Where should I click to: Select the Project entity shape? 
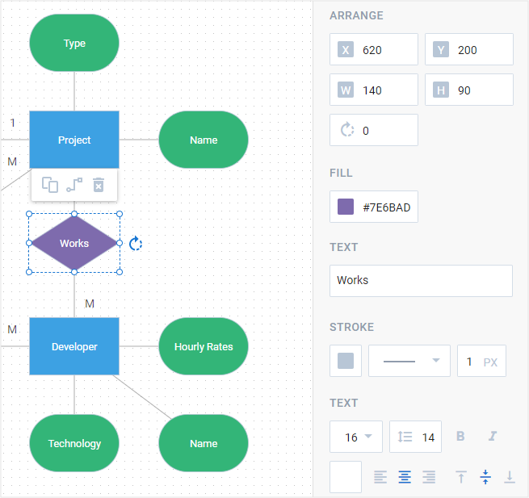click(74, 140)
